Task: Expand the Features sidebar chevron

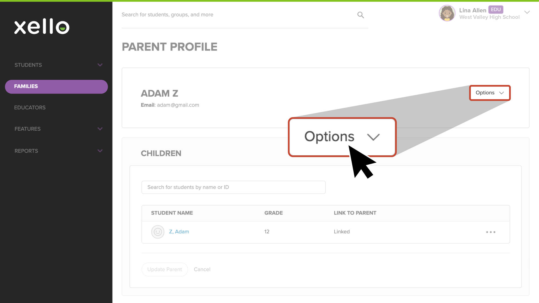Action: (x=100, y=129)
